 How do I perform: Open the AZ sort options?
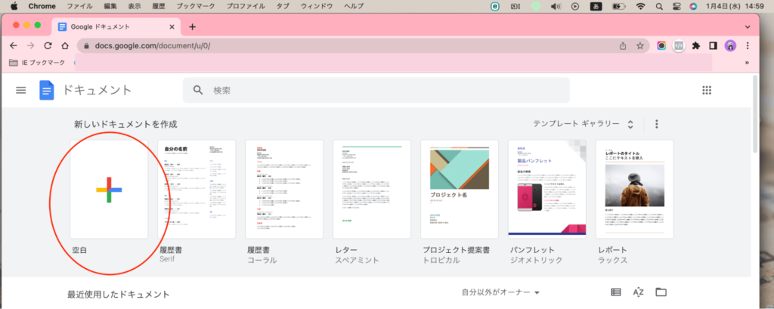click(x=638, y=292)
